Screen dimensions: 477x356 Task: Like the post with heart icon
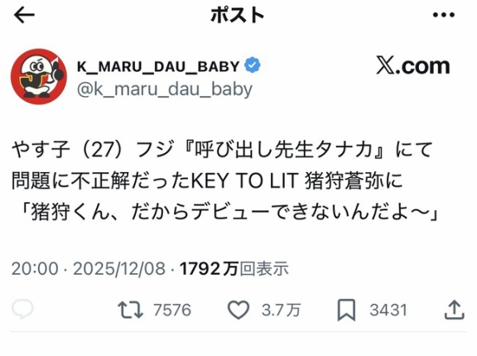[x=238, y=310]
